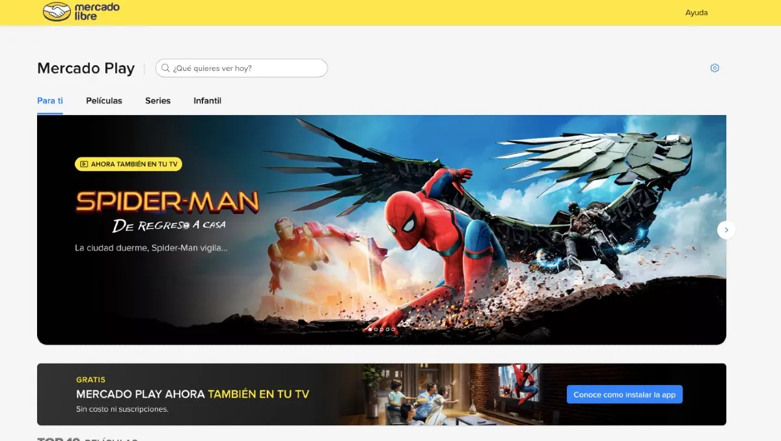The width and height of the screenshot is (781, 441).
Task: Click the family watching TV promo image
Action: tap(452, 395)
